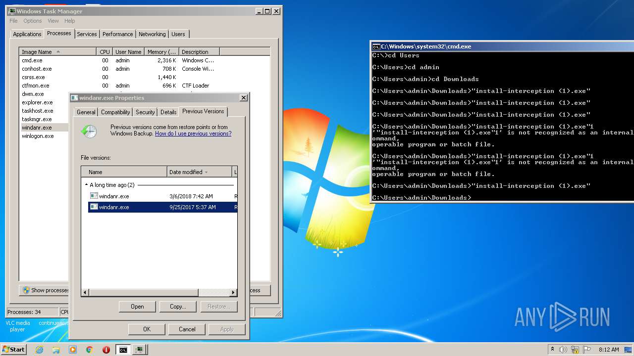634x356 pixels.
Task: Open Google Chrome from the taskbar
Action: [89, 350]
